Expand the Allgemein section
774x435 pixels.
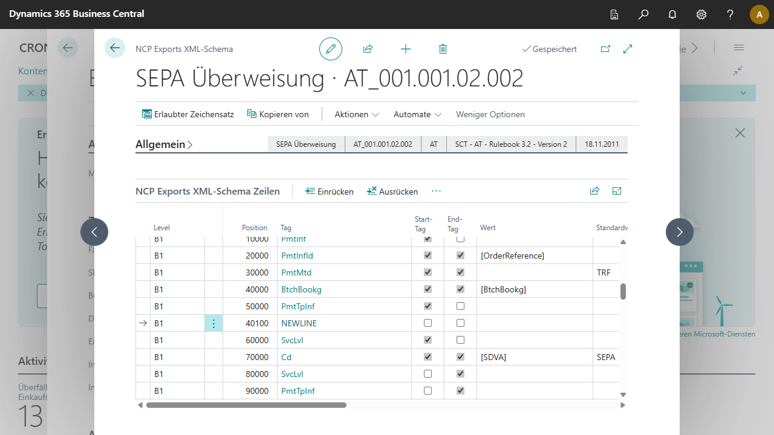coord(164,144)
